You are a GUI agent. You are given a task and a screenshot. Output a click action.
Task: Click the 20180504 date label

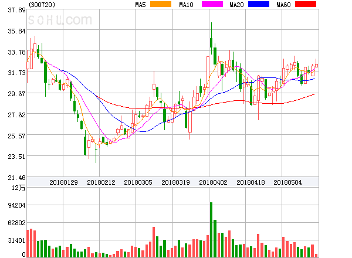point(287,182)
